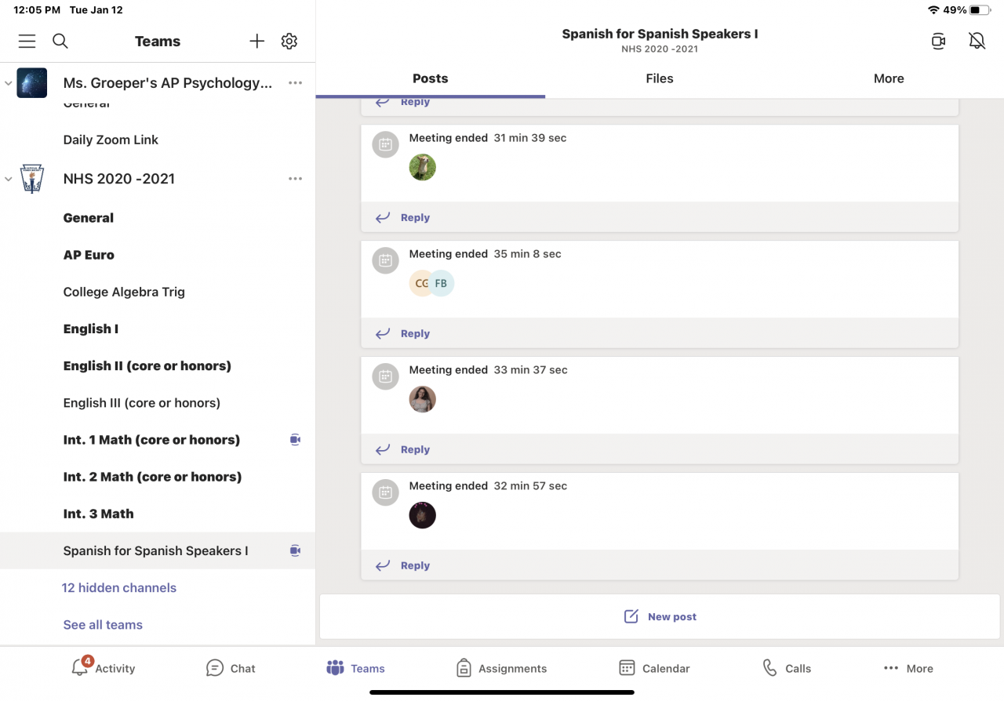Open more options for NHS 2020 -2021
This screenshot has width=1004, height=701.
coord(295,179)
